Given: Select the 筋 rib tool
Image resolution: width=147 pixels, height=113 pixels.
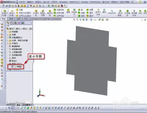Looking at the screenshot, I should [x=81, y=10].
